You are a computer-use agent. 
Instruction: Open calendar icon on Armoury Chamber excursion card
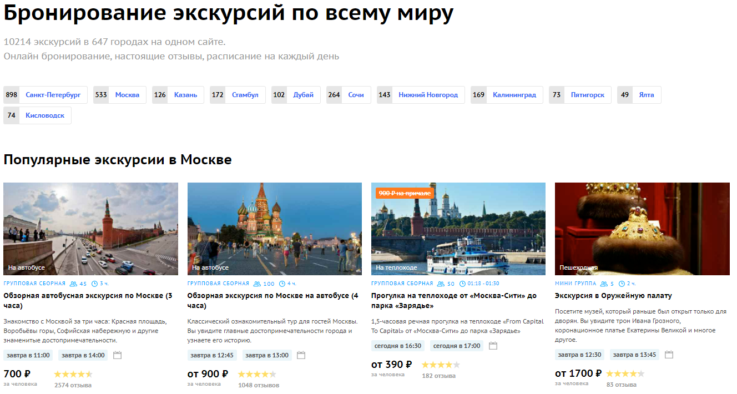tap(669, 355)
